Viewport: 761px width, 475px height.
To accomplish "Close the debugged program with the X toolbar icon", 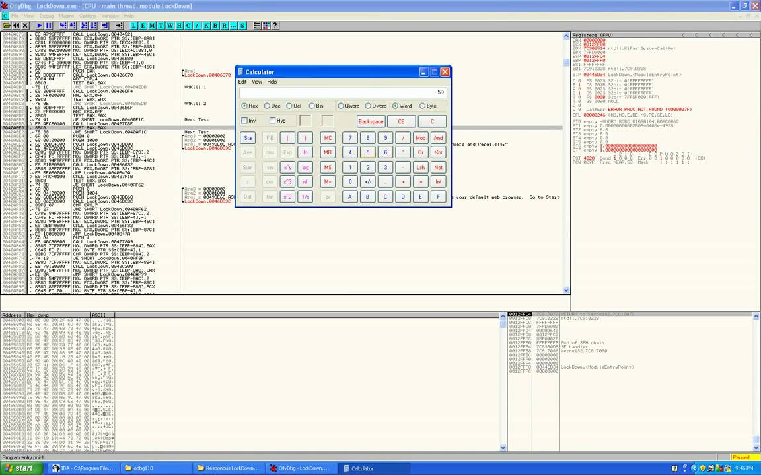I will (25, 26).
